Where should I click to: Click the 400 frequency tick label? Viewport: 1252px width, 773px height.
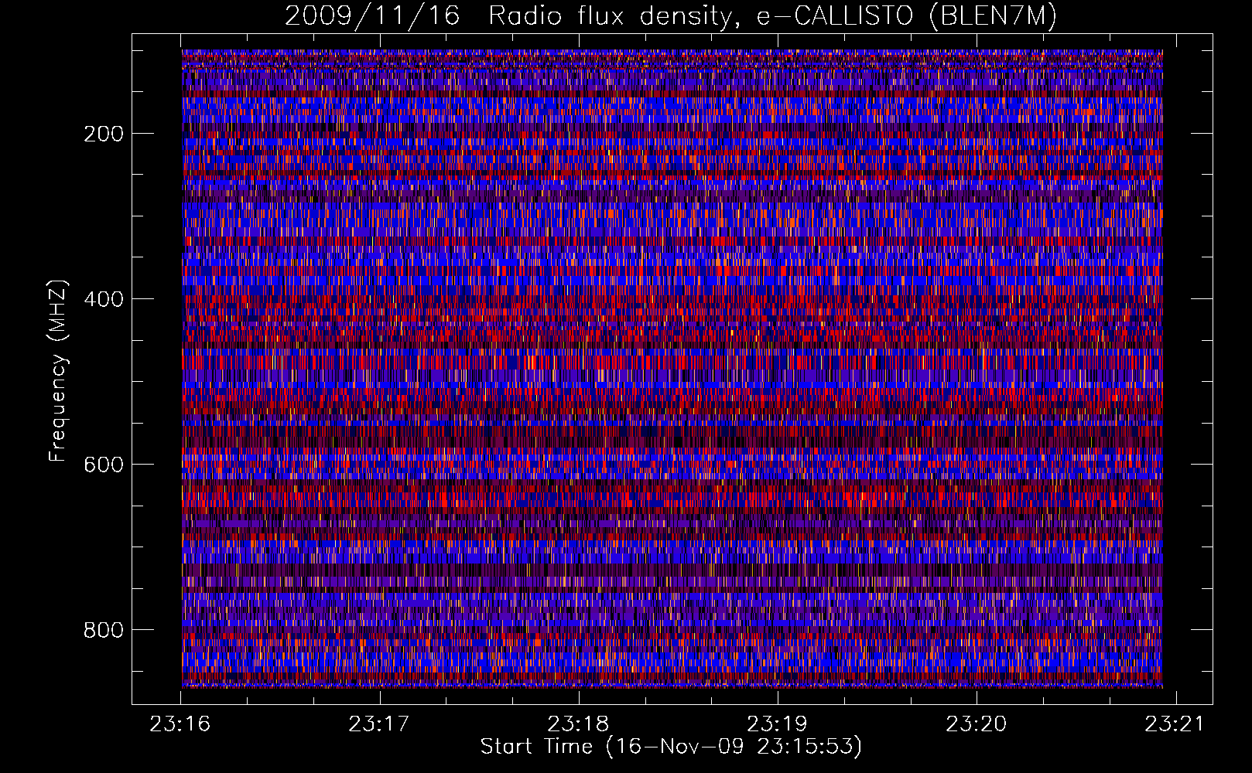[104, 299]
